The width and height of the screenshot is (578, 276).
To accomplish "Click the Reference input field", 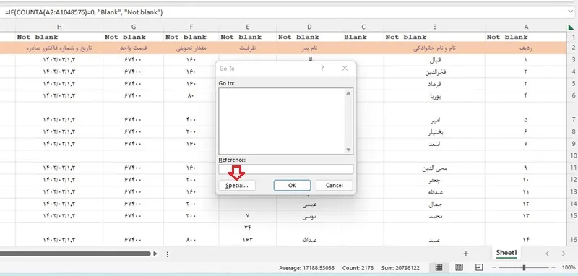I will click(285, 169).
